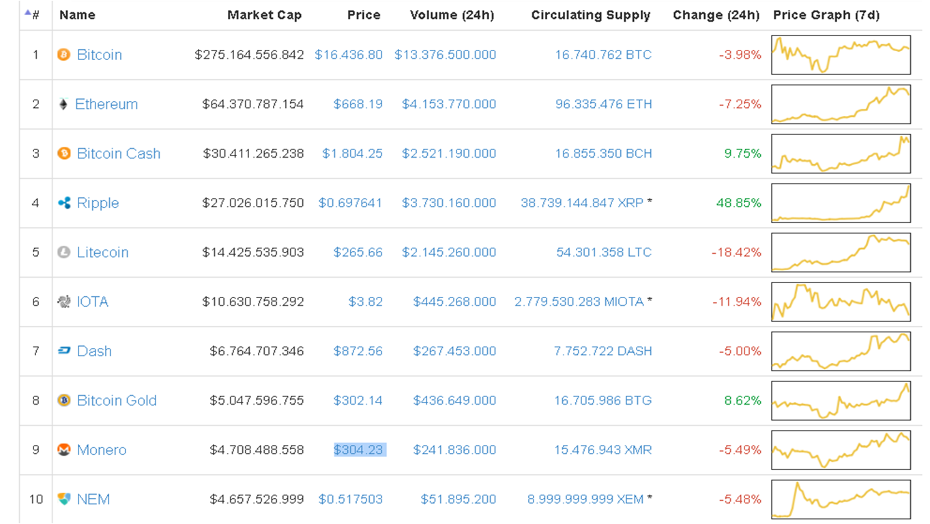The image size is (930, 524).
Task: Click Bitcoin Gold 8.62% change value
Action: click(x=743, y=401)
